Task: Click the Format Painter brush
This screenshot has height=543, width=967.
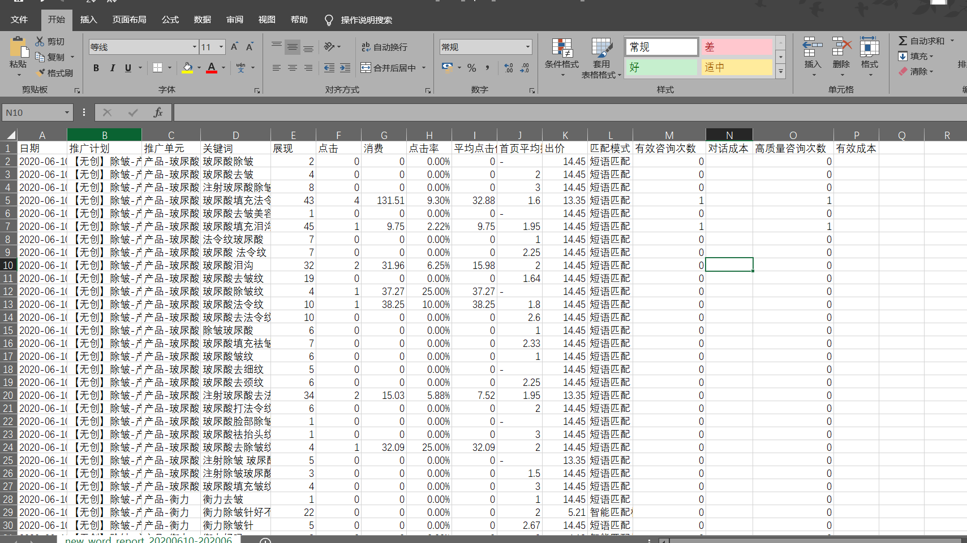Action: click(x=40, y=72)
